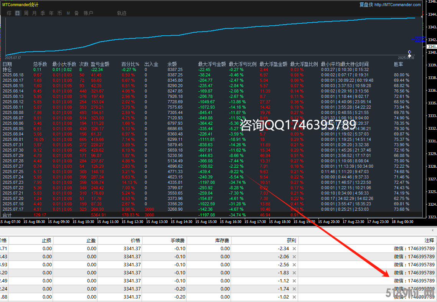Image resolution: width=437 pixels, height=302 pixels.
Task: Close the order with profit -2.06
Action: click(x=294, y=256)
